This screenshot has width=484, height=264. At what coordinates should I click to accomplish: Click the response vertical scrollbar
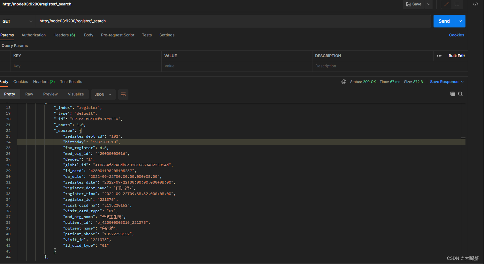[463, 182]
